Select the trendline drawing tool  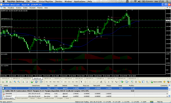[x=97, y=82]
